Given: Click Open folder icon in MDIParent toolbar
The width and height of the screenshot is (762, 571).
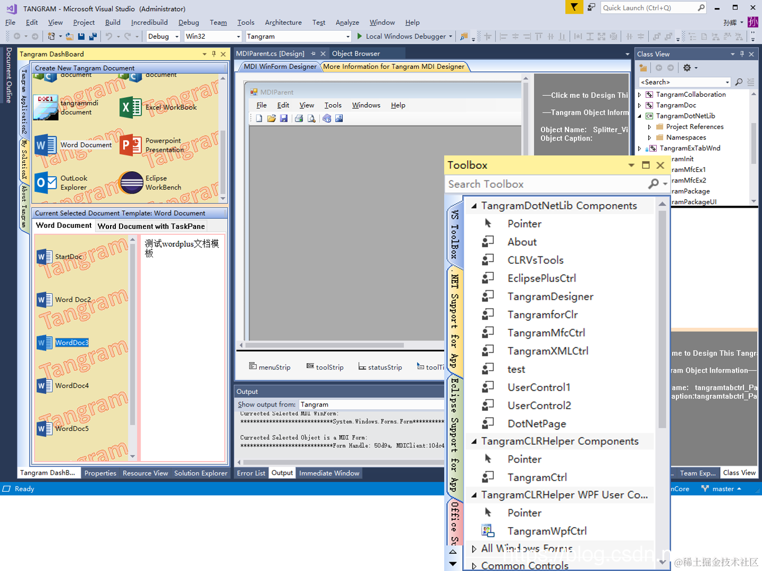Looking at the screenshot, I should click(x=271, y=118).
